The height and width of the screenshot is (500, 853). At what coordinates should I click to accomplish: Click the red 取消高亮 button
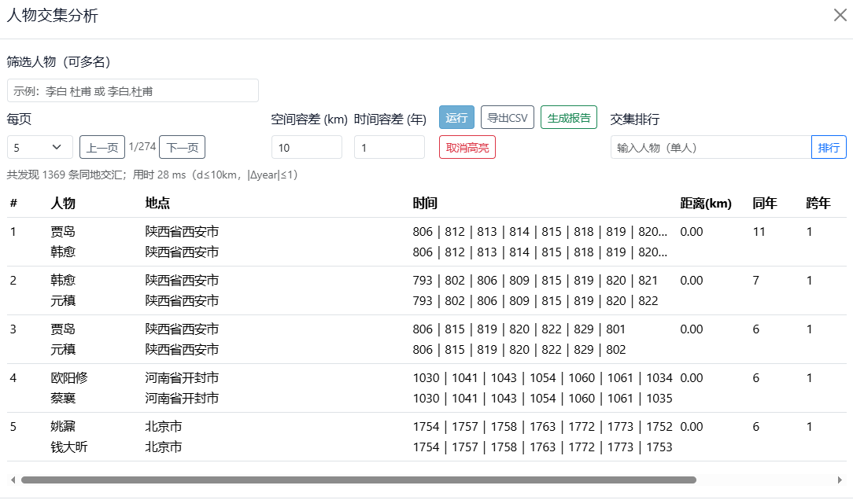(x=467, y=147)
